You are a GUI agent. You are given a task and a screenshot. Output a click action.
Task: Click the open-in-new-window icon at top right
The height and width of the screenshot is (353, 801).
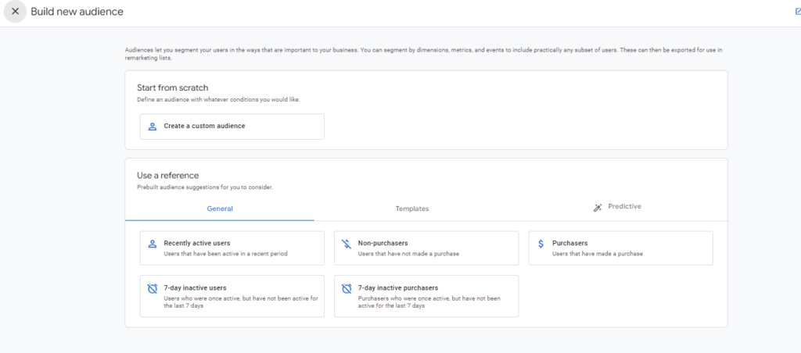click(797, 12)
